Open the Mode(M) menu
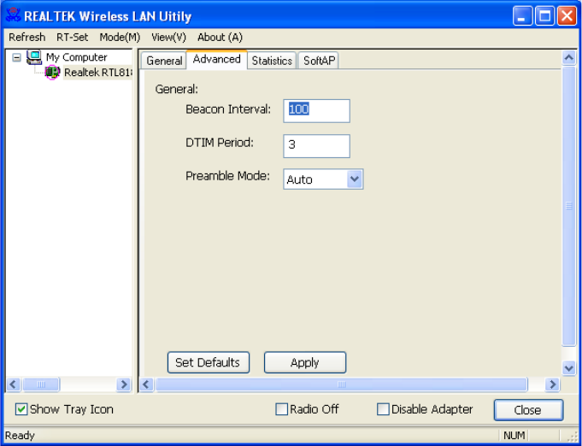 point(120,38)
